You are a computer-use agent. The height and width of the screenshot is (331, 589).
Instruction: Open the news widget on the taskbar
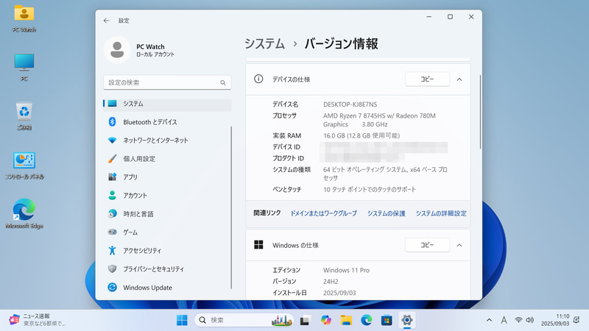pos(38,320)
